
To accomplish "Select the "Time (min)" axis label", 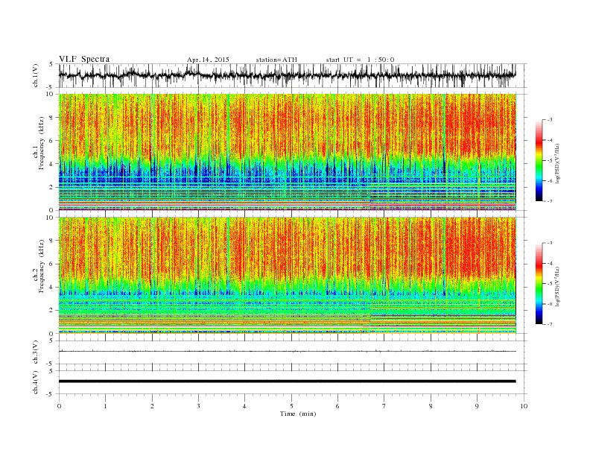I will click(x=298, y=414).
